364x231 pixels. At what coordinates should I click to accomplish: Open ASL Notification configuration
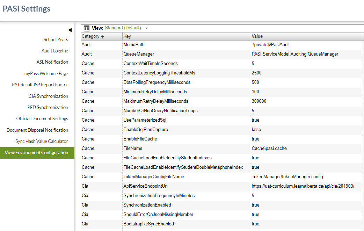[52, 62]
